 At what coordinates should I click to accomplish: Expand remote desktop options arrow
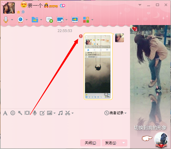(x=66, y=20)
